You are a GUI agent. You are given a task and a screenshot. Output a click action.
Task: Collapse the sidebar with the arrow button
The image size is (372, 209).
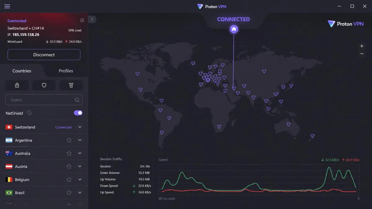[x=92, y=20]
